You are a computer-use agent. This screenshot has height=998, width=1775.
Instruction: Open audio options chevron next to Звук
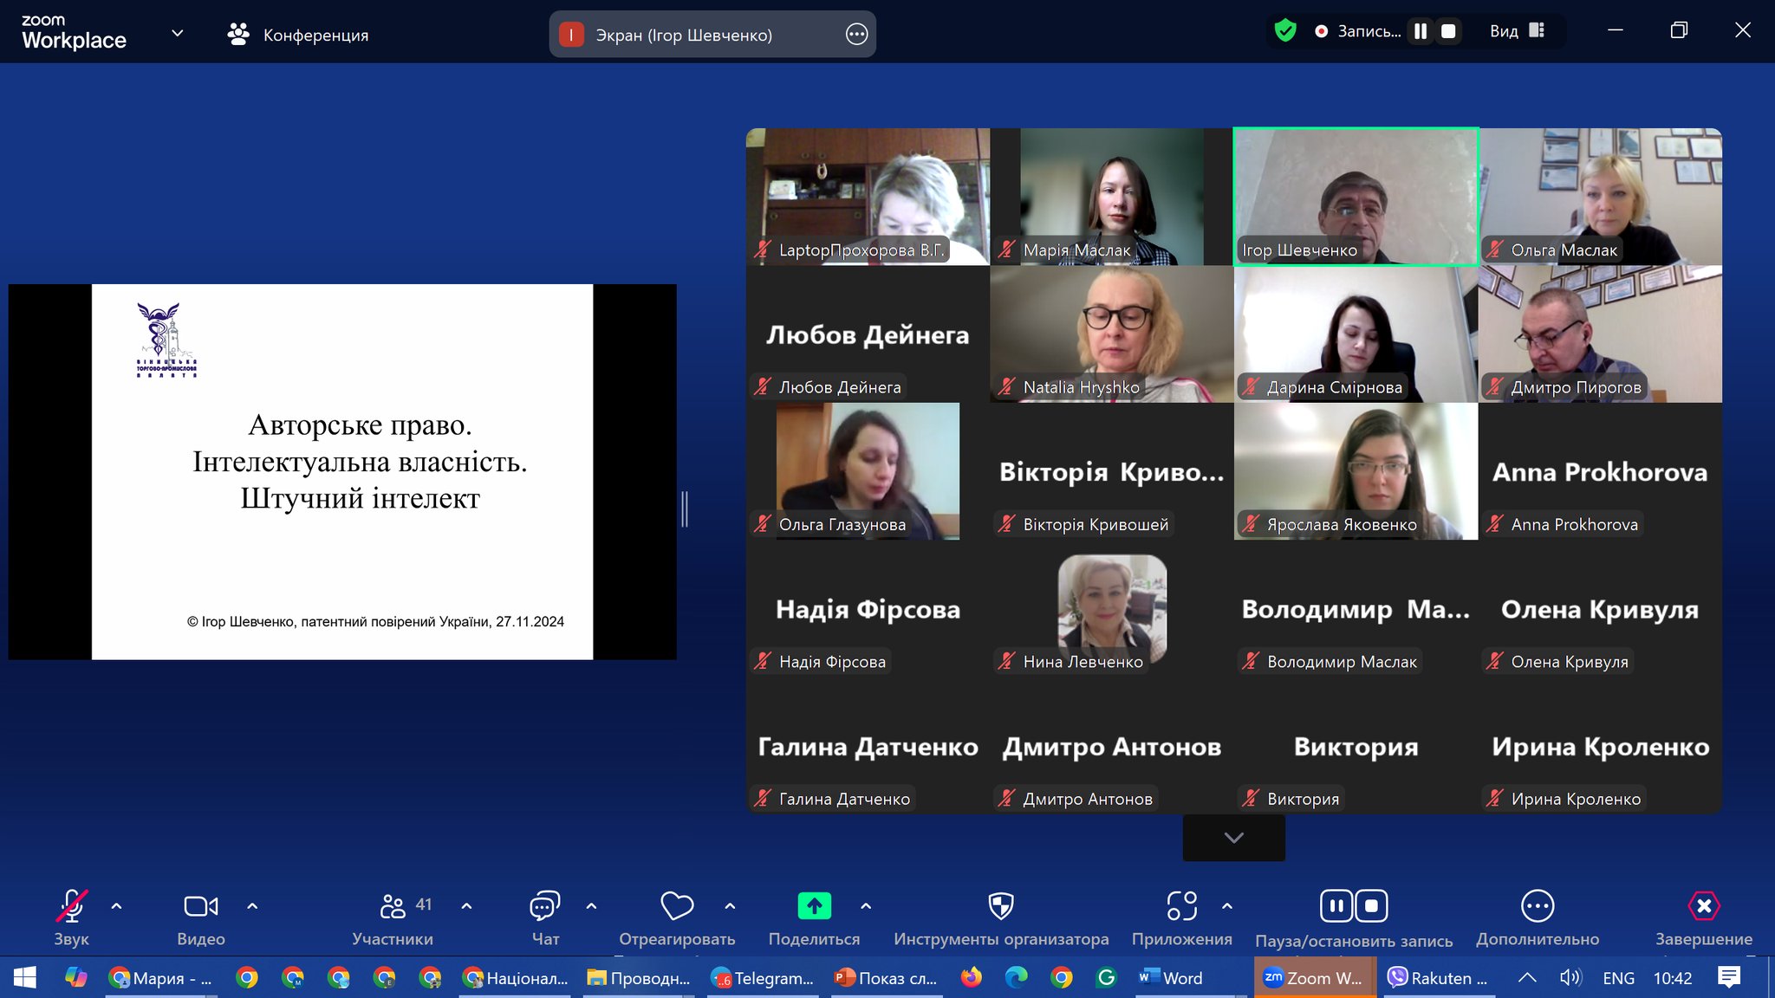point(117,906)
